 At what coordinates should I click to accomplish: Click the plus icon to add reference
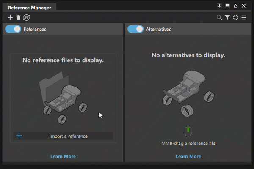(10, 18)
